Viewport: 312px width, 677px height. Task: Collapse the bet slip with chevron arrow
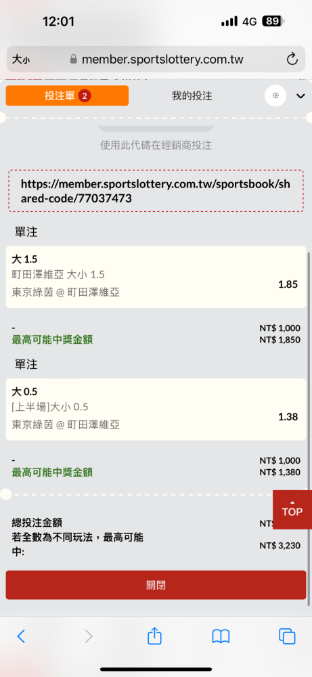[300, 96]
